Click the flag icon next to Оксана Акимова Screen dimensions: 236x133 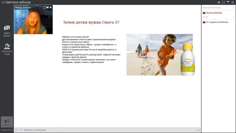coord(204,13)
